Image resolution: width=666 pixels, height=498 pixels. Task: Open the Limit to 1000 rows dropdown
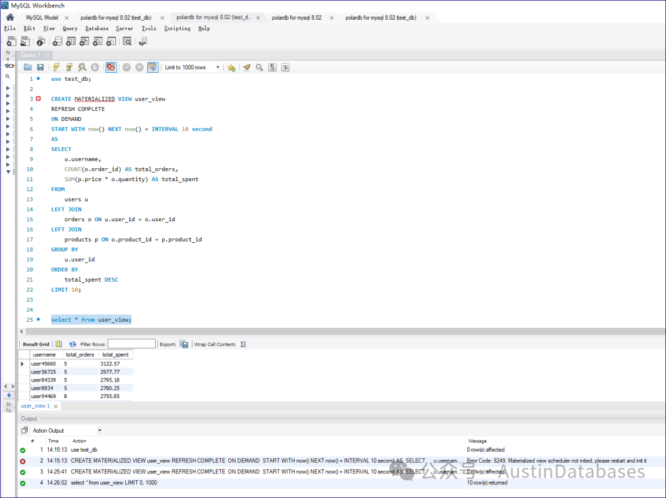tap(192, 67)
